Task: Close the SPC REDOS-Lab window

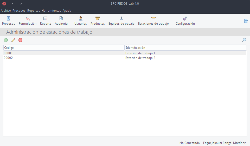Action: click(4, 3)
